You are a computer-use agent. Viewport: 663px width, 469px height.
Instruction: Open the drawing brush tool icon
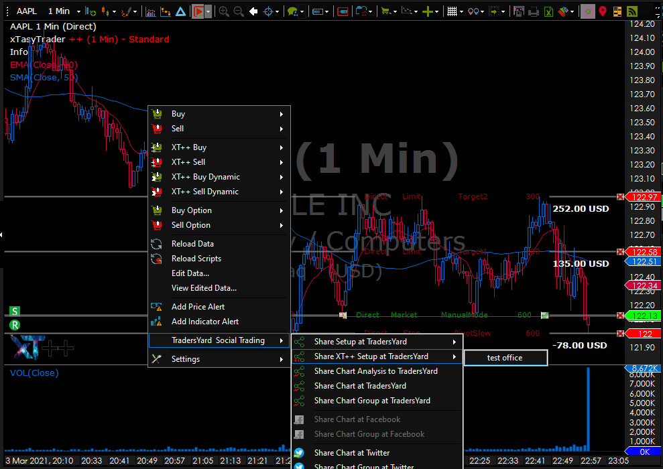126,11
